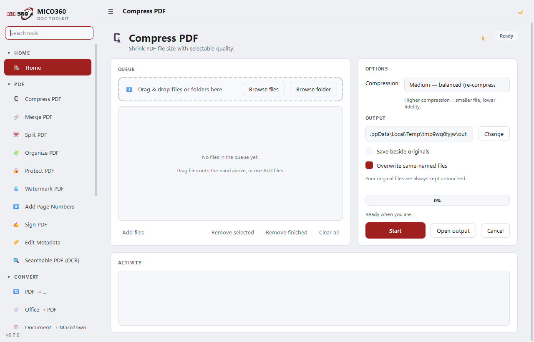Click the hash icon for Add Page Numbers

pyautogui.click(x=16, y=207)
